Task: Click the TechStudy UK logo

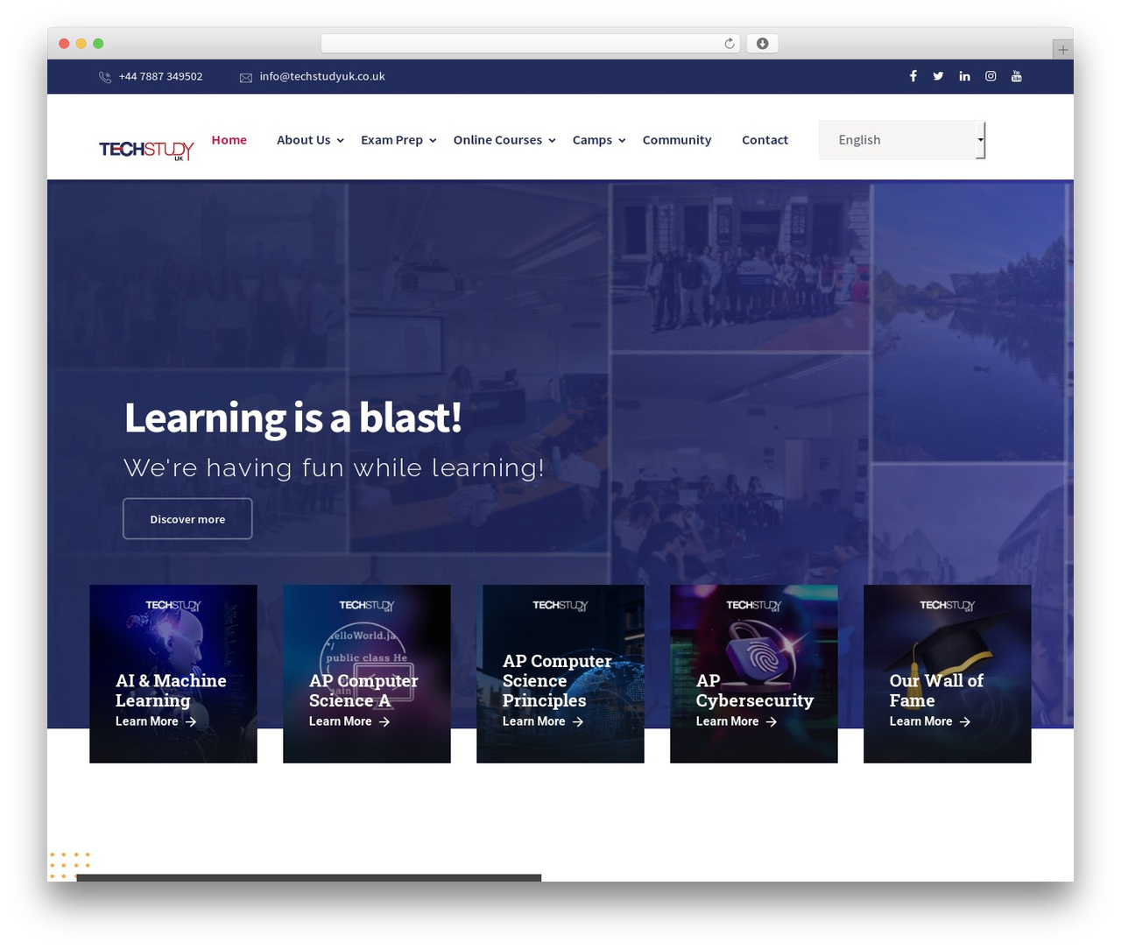Action: tap(146, 150)
